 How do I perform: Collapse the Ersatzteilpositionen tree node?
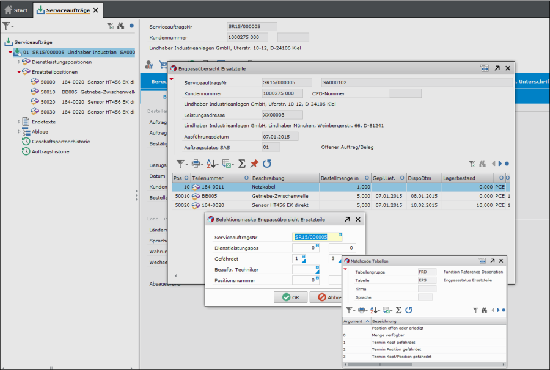click(19, 71)
